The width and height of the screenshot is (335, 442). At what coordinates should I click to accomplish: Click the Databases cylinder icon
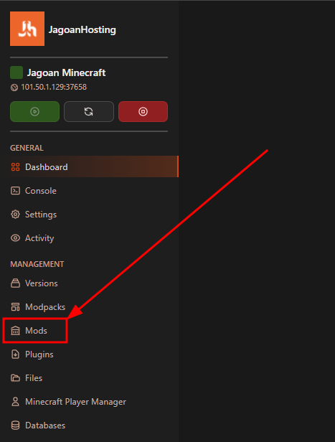click(x=15, y=425)
